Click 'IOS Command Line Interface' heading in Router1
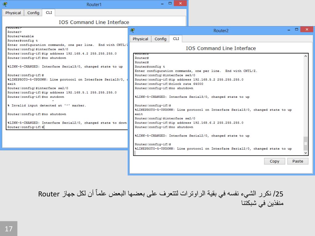 pos(94,22)
